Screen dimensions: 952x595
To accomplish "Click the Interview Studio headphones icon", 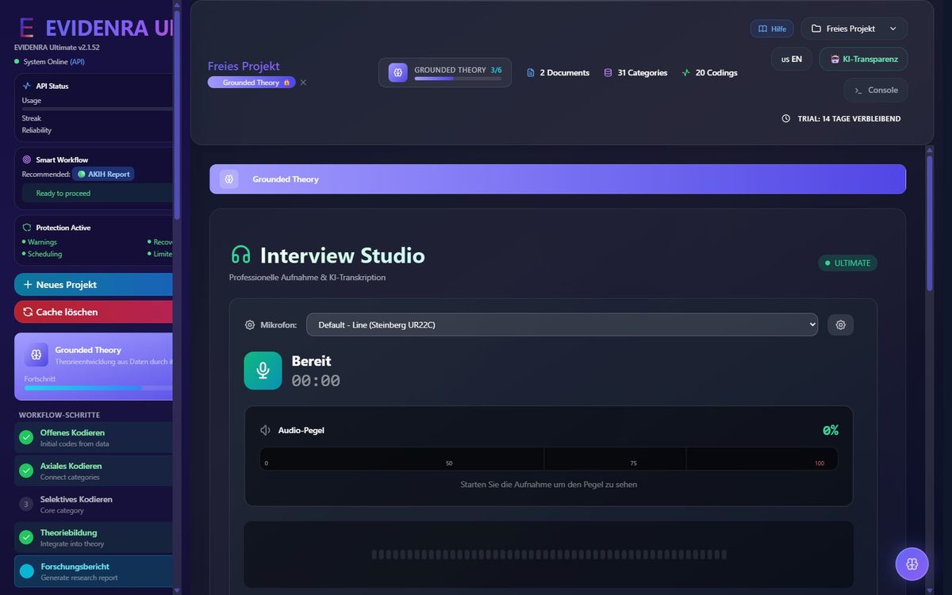I will click(240, 255).
